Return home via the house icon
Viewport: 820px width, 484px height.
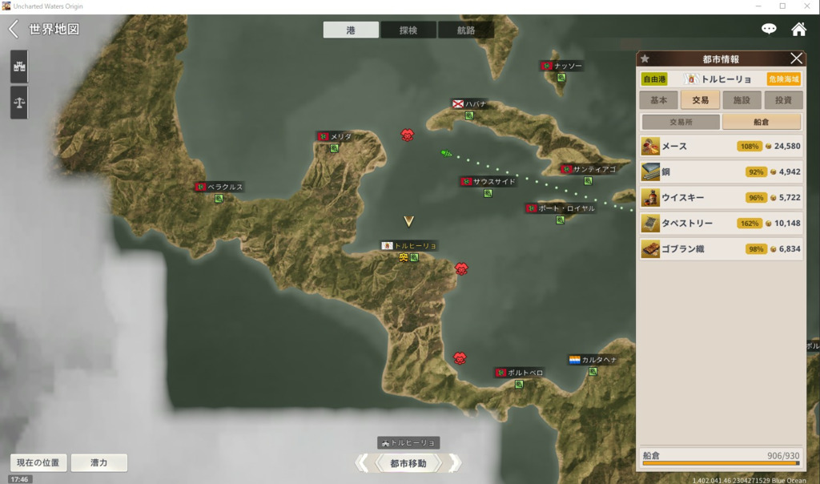(798, 29)
